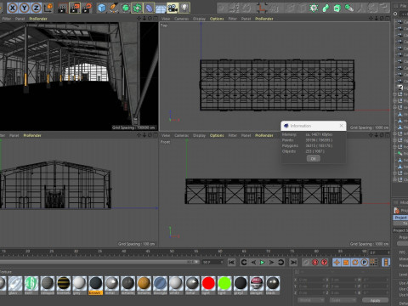408x306 pixels.
Task: Open ProRender menu in perspective viewport
Action: coord(38,19)
